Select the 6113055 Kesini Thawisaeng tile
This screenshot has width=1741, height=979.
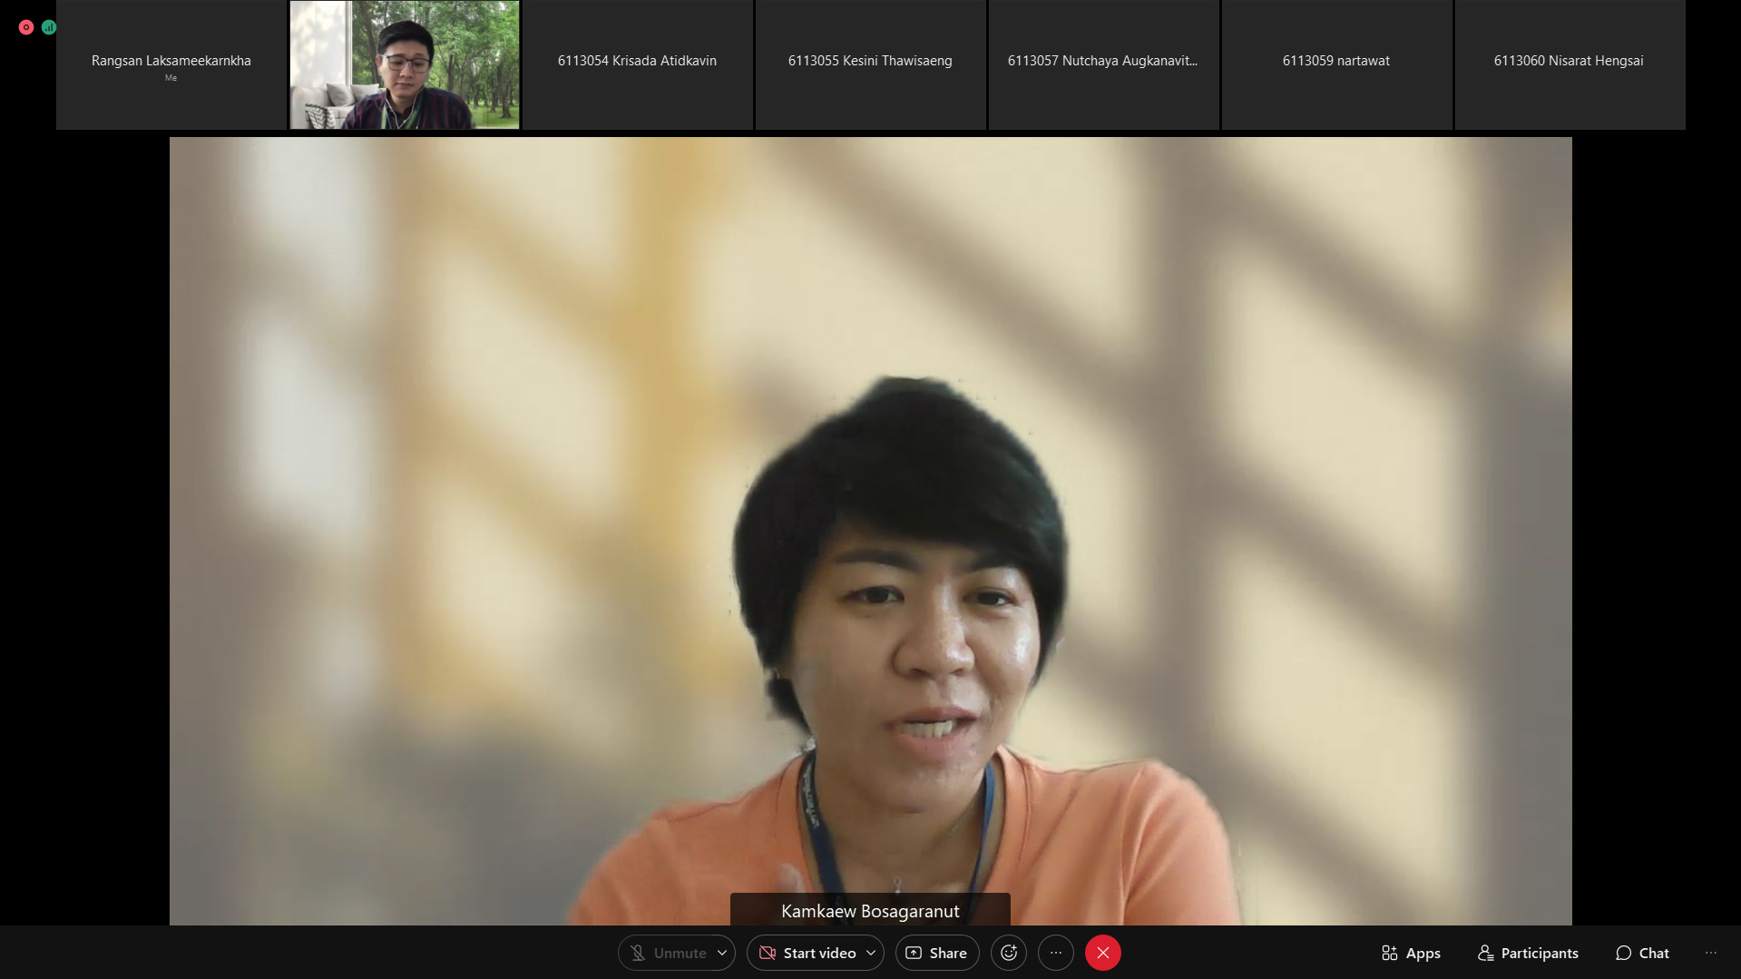click(x=870, y=64)
